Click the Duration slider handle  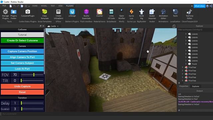pyautogui.click(x=22, y=109)
